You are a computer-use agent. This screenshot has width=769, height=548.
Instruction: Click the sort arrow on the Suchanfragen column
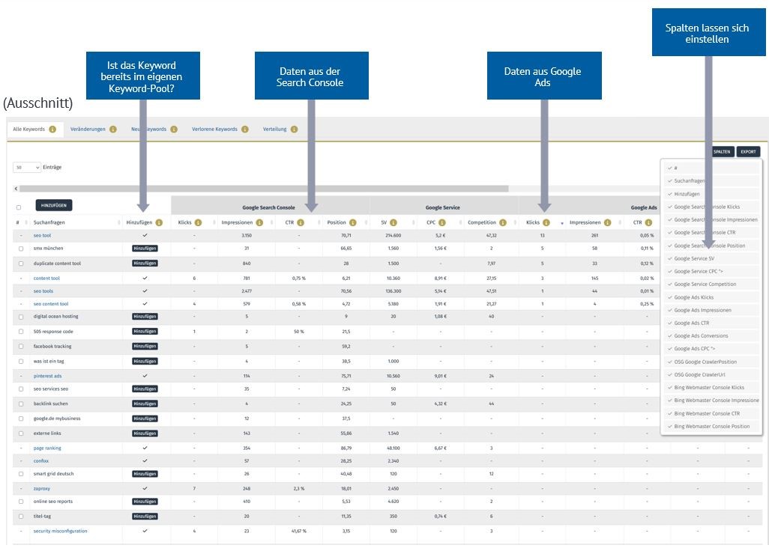[118, 222]
